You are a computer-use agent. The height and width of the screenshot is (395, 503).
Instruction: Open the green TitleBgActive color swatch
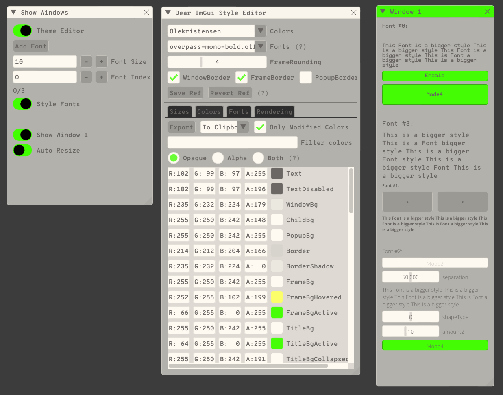click(x=277, y=343)
